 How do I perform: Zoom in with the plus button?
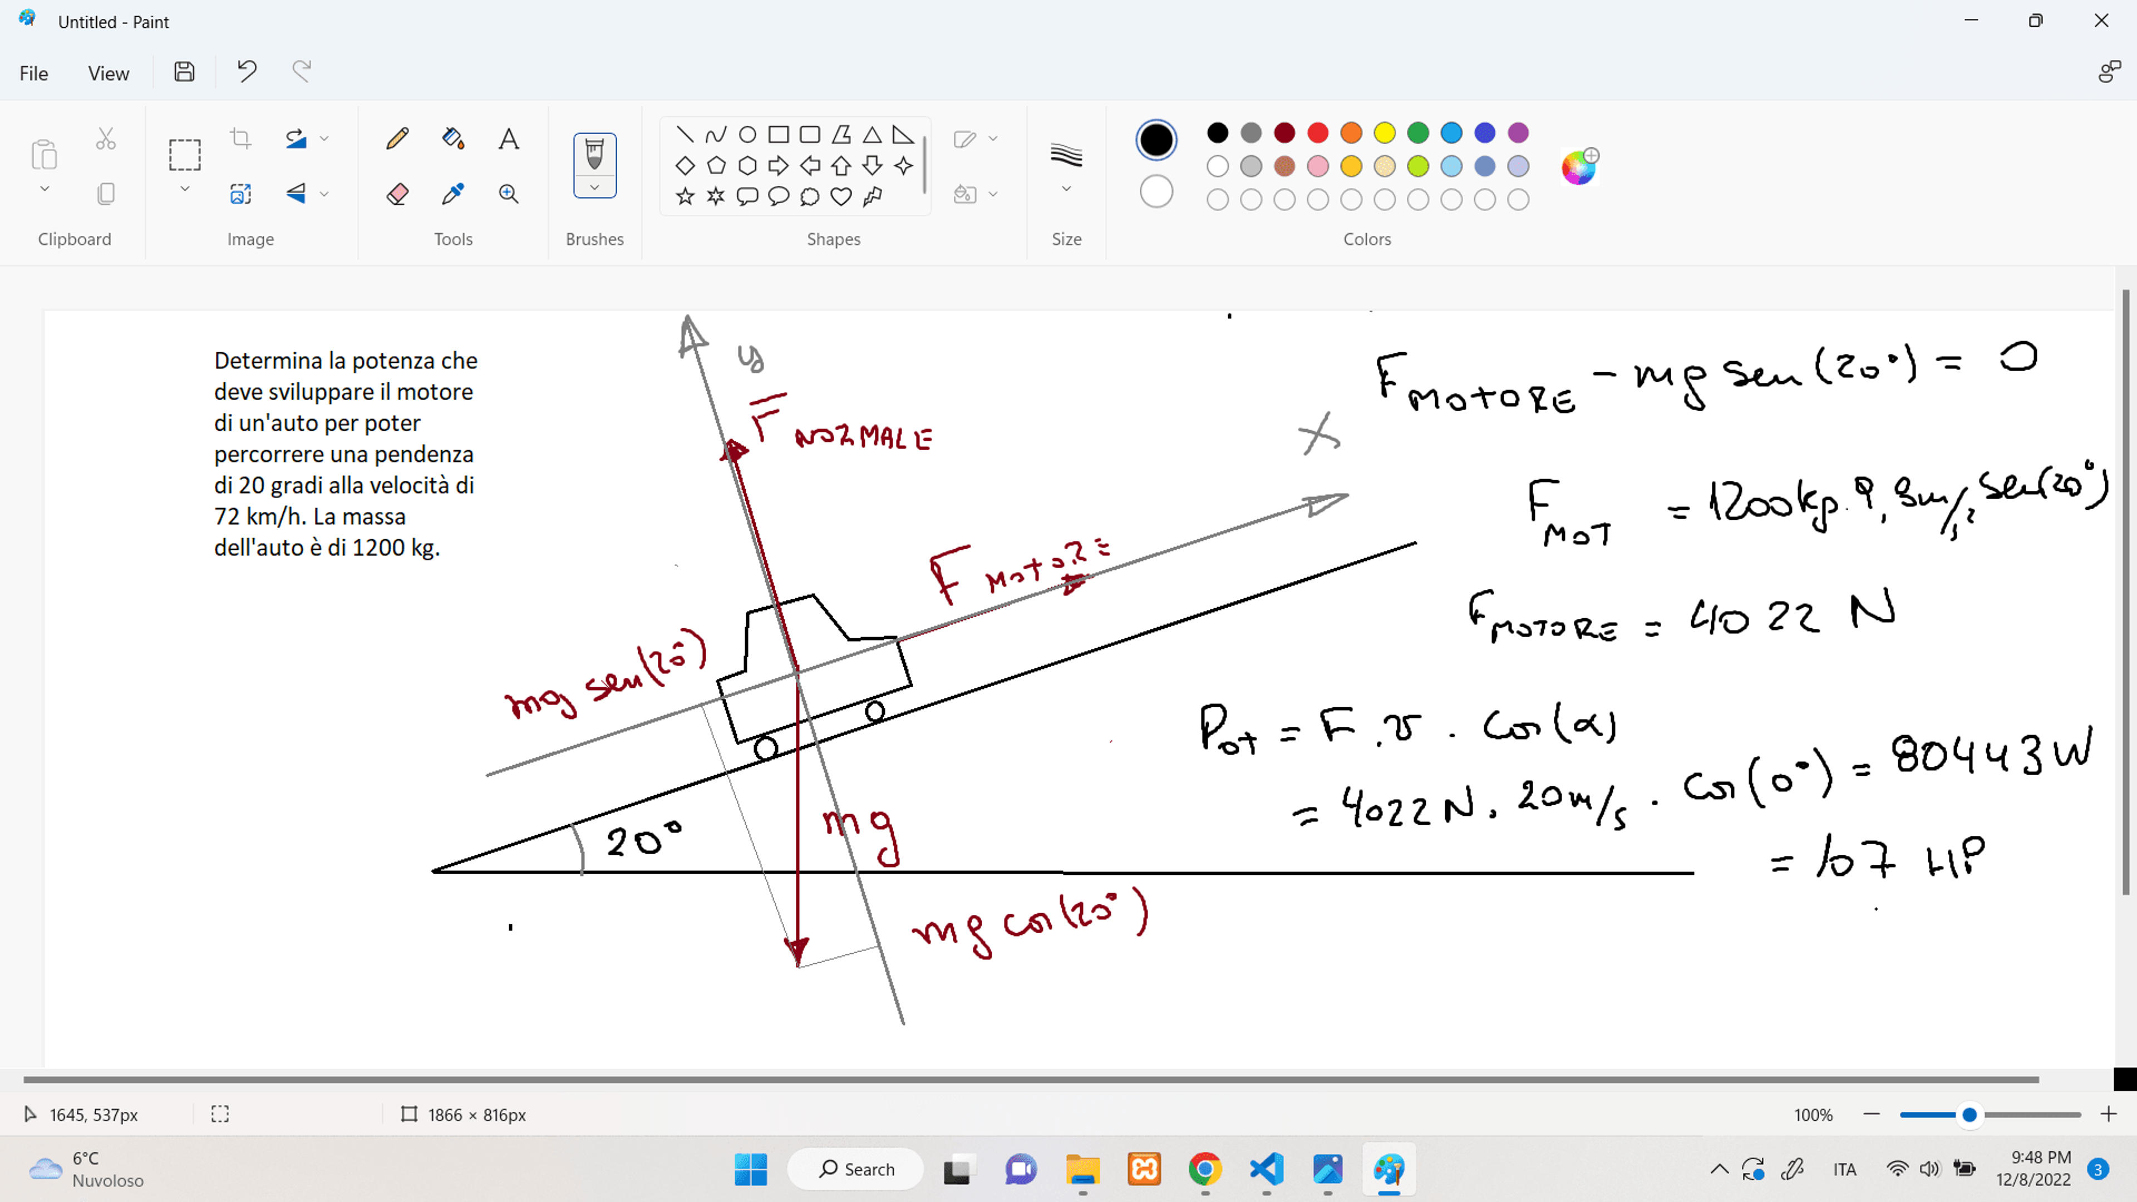tap(2108, 1114)
